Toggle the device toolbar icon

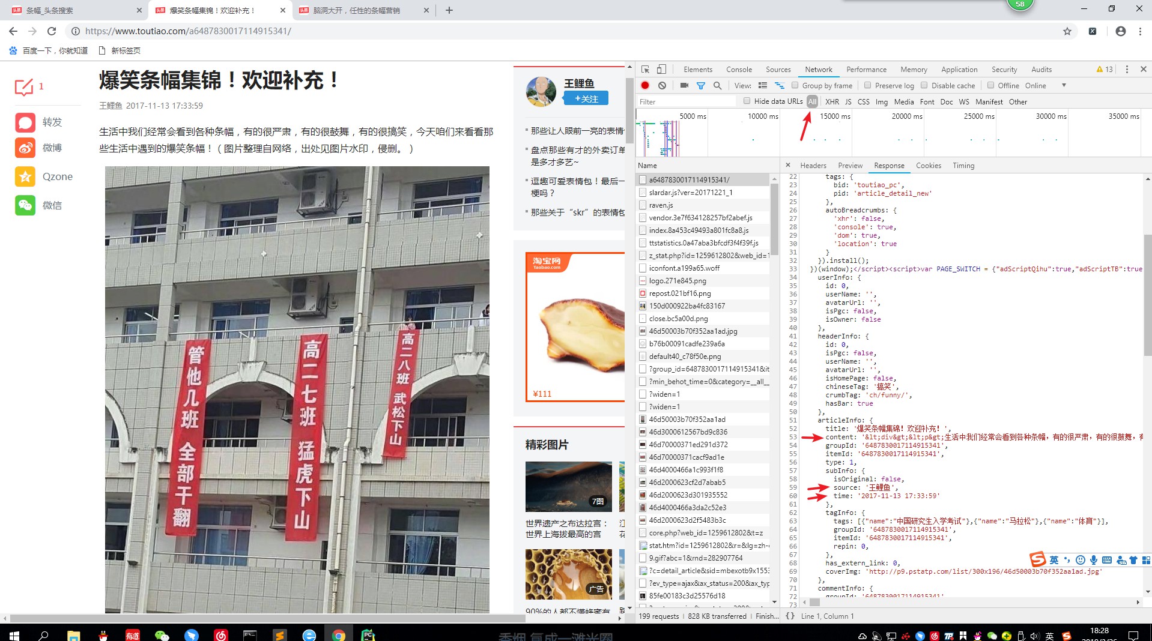tap(661, 70)
